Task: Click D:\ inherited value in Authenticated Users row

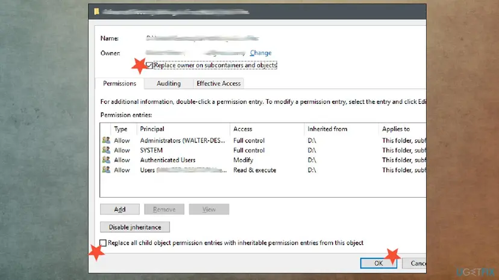Action: pos(312,160)
